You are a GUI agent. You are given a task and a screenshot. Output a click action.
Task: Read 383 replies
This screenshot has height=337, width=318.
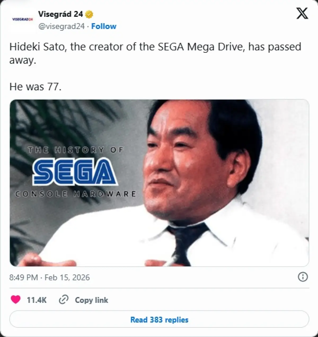(x=159, y=320)
